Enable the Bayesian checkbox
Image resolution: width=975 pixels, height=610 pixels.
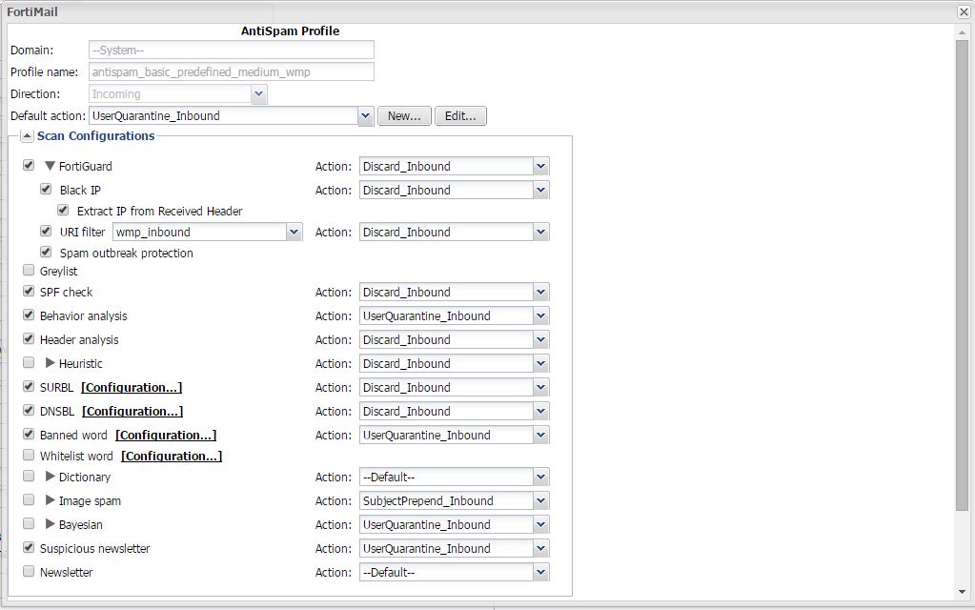coord(29,523)
